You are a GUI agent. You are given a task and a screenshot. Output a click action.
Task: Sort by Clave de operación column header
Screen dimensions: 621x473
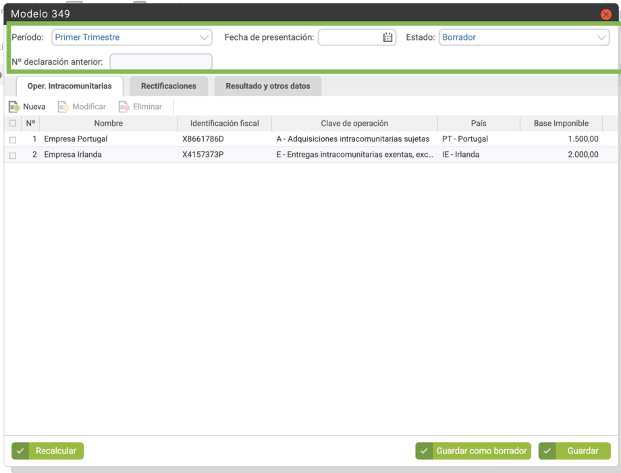pos(354,124)
